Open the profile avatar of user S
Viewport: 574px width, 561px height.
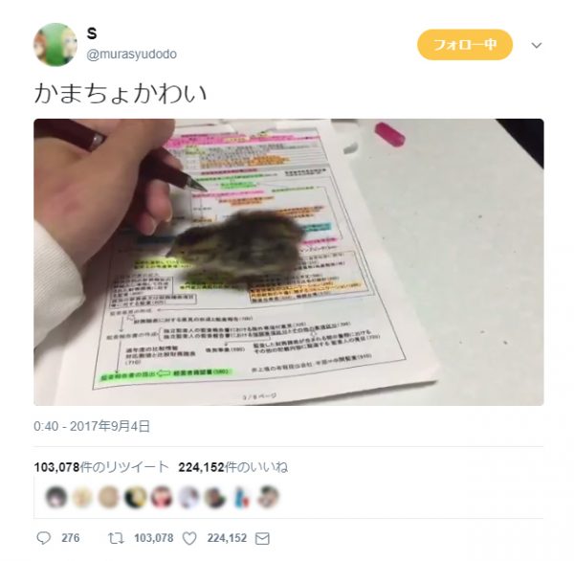click(55, 44)
